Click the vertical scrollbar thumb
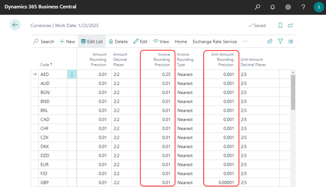 click(293, 92)
